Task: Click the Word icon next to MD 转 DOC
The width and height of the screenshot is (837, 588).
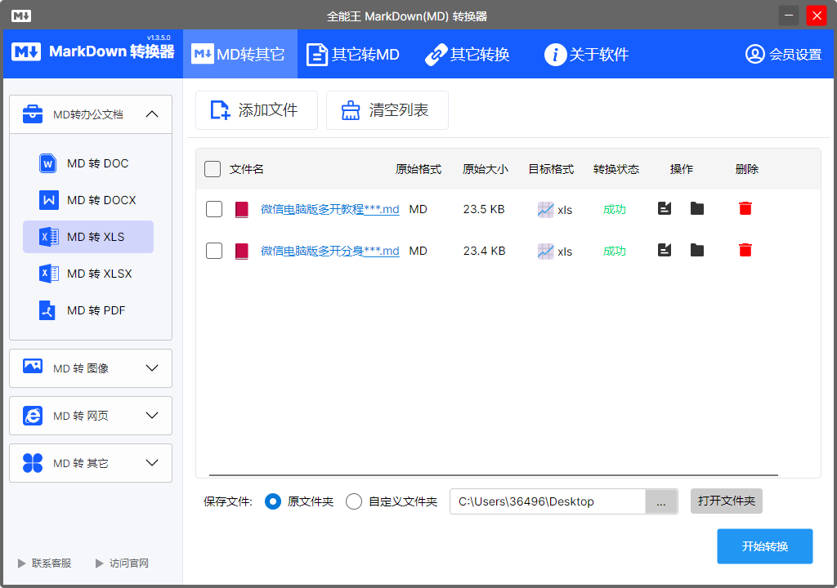Action: click(48, 163)
